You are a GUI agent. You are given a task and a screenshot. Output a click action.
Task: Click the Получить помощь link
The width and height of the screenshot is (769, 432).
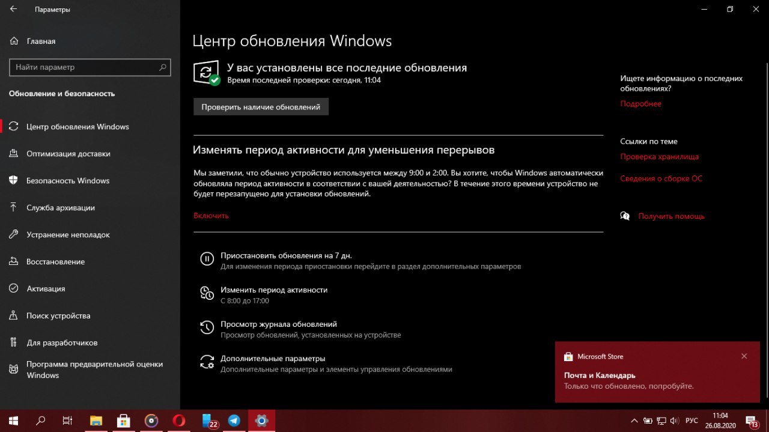(671, 216)
